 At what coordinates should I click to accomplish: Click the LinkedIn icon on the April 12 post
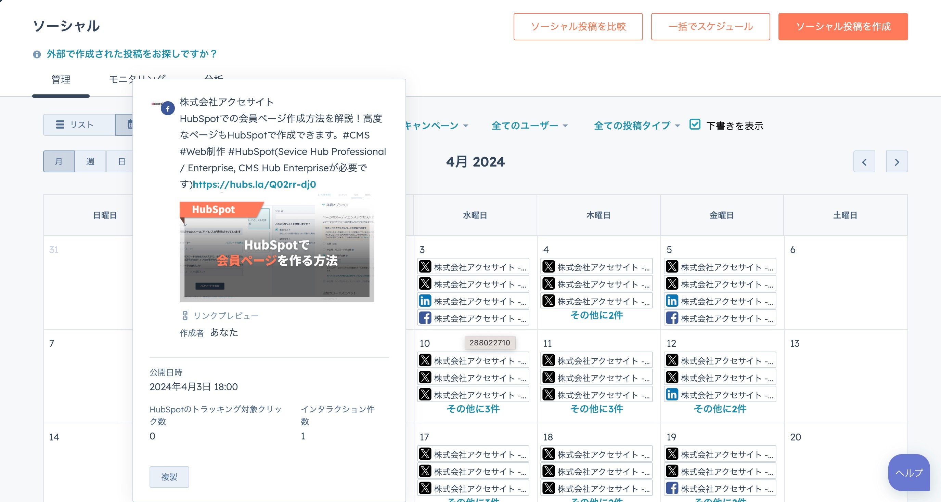[x=672, y=394]
